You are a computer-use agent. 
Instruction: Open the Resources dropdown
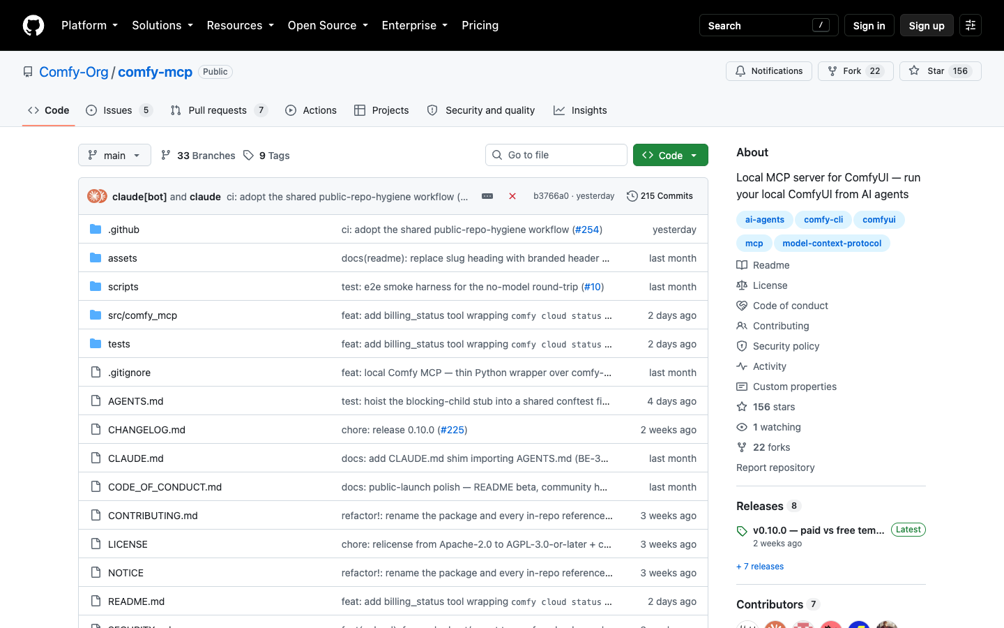pos(240,25)
